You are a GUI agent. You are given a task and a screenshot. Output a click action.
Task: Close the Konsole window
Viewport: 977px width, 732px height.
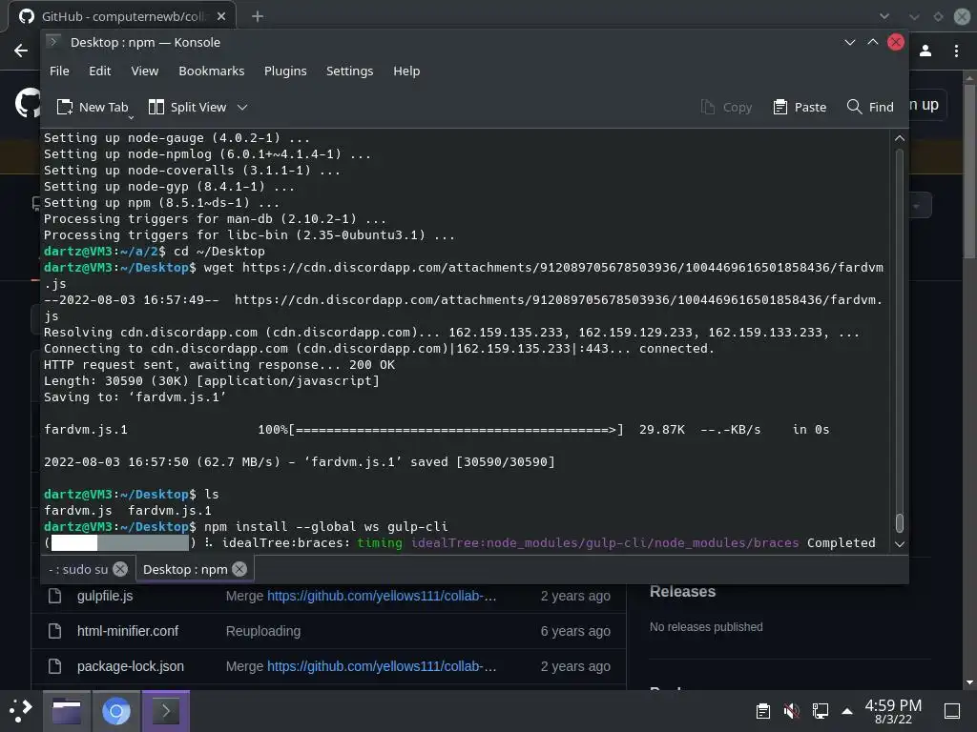pyautogui.click(x=895, y=42)
